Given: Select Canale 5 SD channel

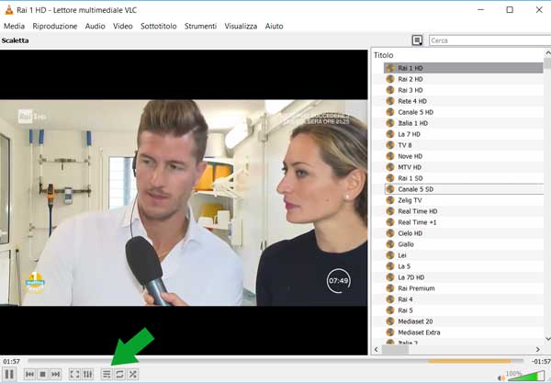Looking at the screenshot, I should point(463,189).
